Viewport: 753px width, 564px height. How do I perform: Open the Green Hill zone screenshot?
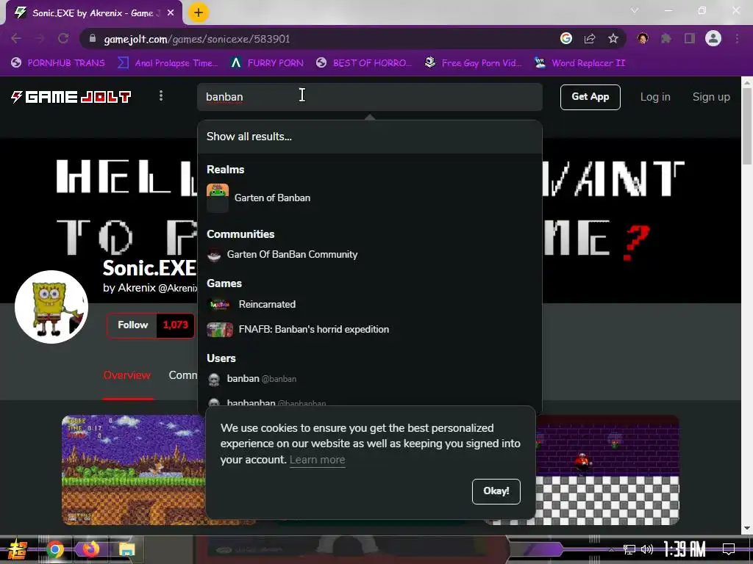134,470
